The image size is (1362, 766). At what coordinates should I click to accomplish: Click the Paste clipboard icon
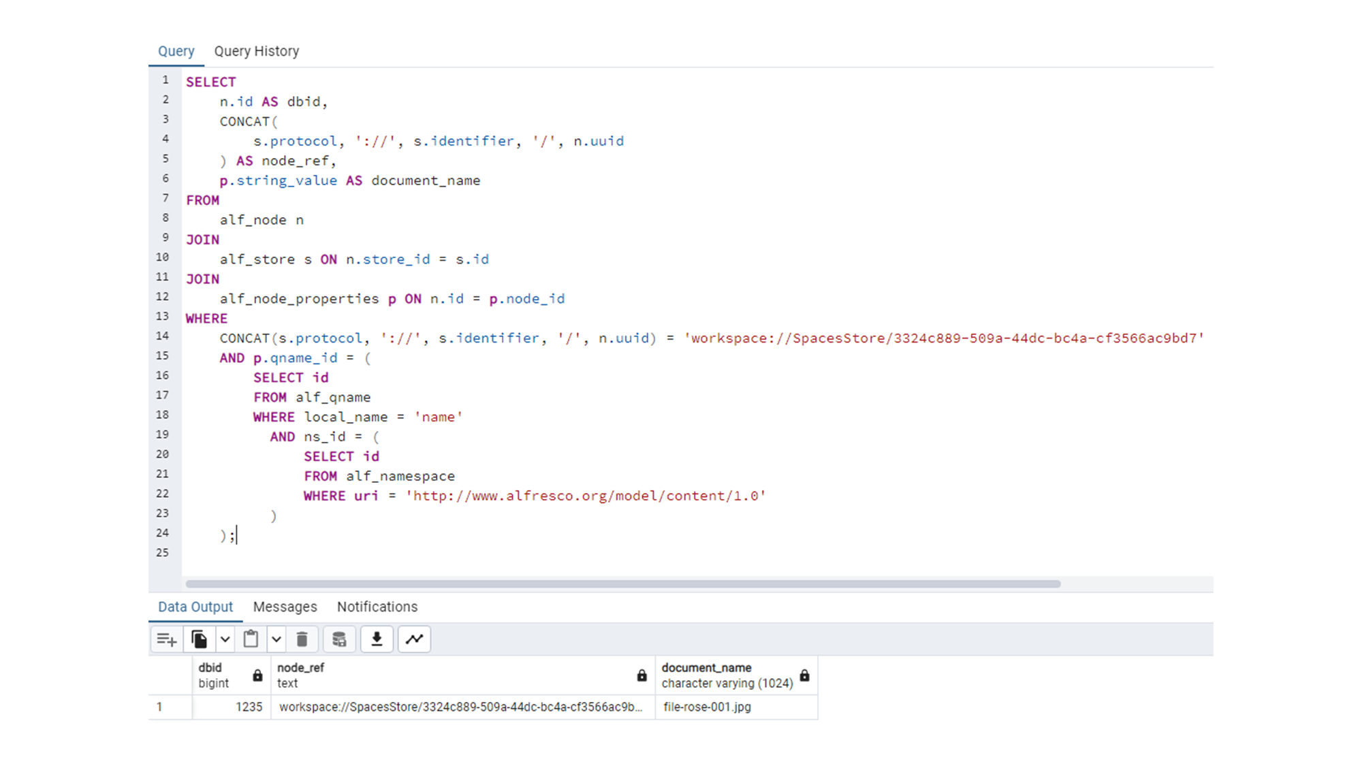251,639
